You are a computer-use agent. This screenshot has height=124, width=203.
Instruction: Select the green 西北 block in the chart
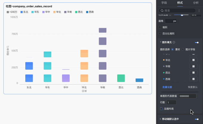(x=121, y=78)
